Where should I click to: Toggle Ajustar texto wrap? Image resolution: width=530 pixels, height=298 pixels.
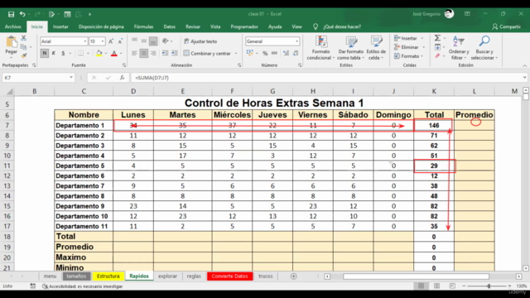pyautogui.click(x=200, y=41)
